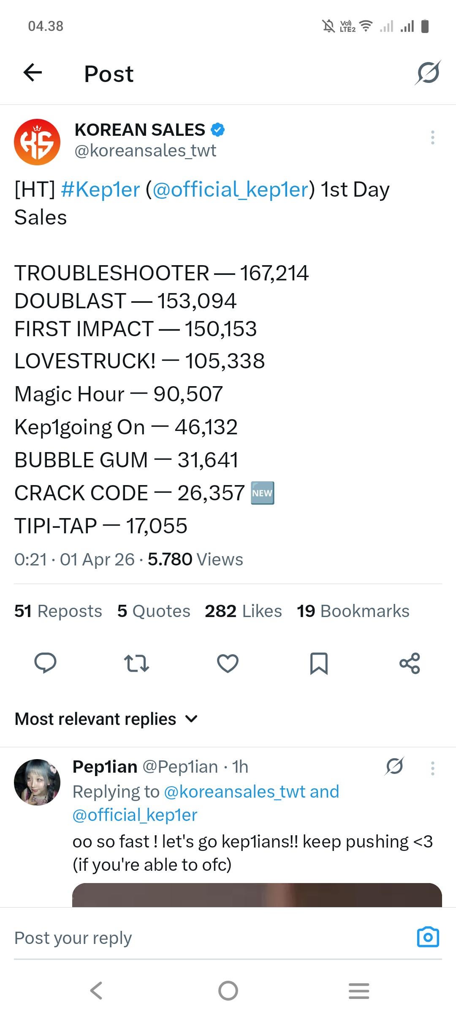456x1015 pixels.
Task: Open Grok icon in post header
Action: pyautogui.click(x=428, y=73)
